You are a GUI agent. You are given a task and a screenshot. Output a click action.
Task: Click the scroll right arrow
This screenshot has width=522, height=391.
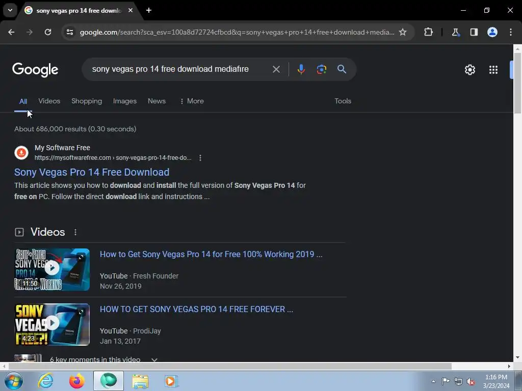tap(509, 367)
